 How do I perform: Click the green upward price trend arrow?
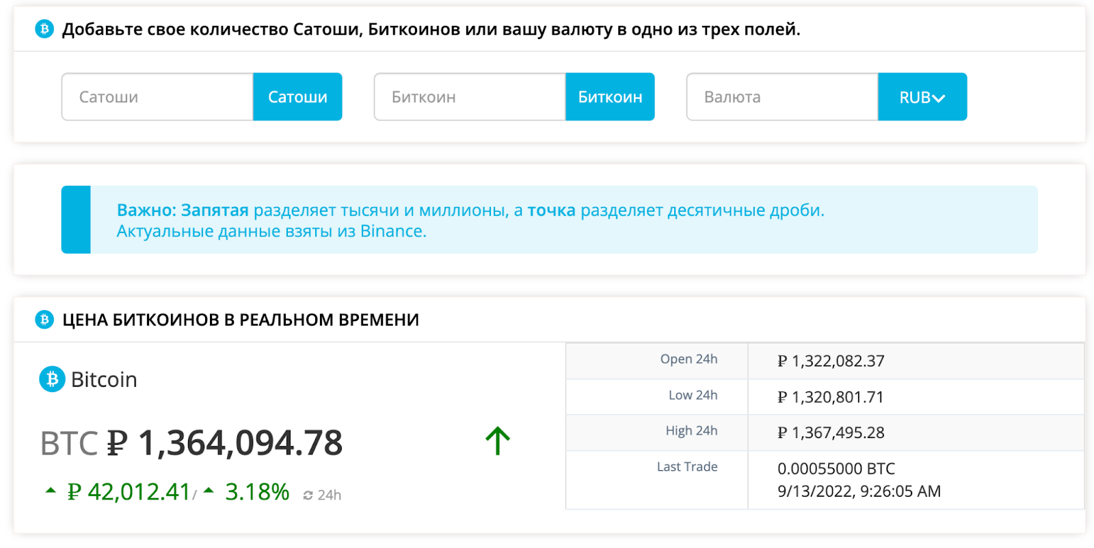tap(498, 441)
